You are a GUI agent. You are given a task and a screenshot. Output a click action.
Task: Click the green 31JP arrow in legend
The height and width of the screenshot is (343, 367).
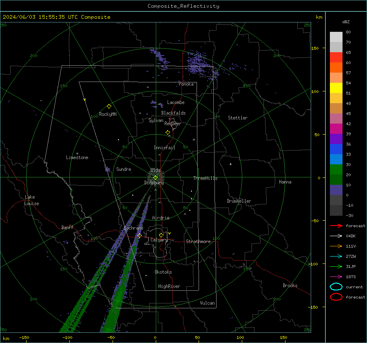[x=336, y=266]
